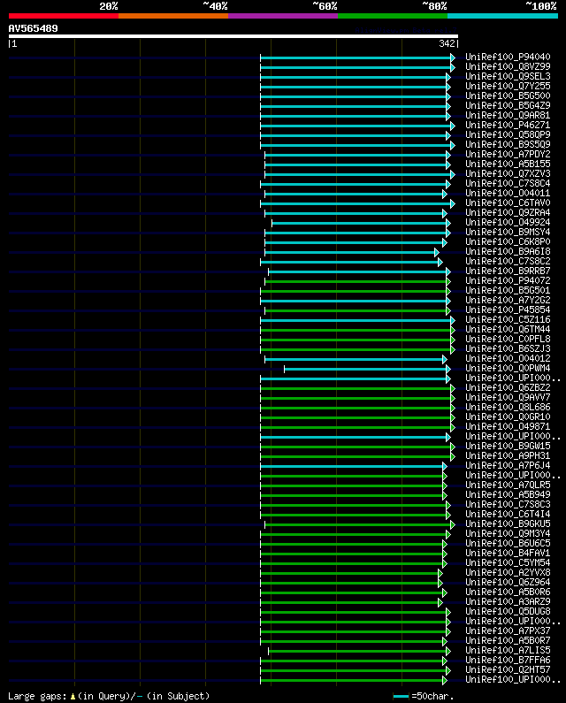Select the UniRef100_Q58QP9 label
Image resolution: width=566 pixels, height=703 pixels.
508,135
